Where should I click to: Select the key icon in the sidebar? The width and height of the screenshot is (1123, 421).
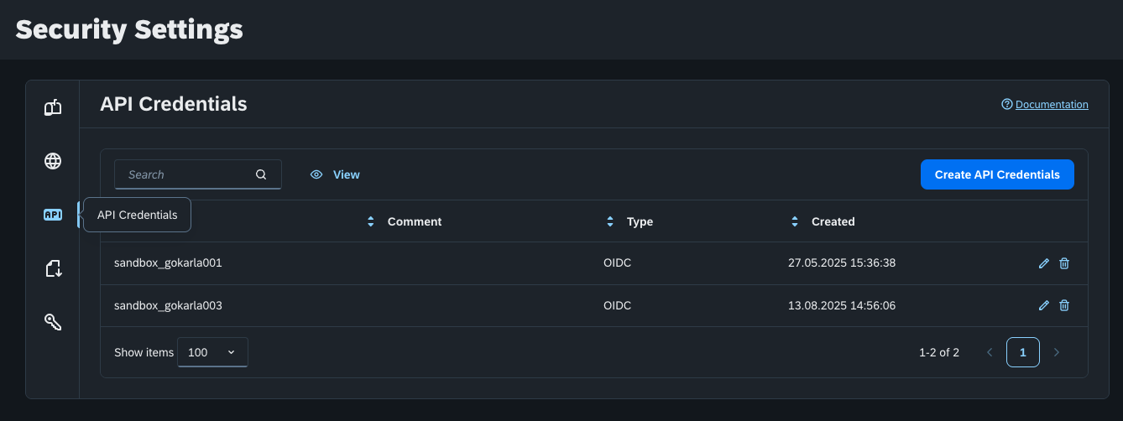tap(53, 322)
